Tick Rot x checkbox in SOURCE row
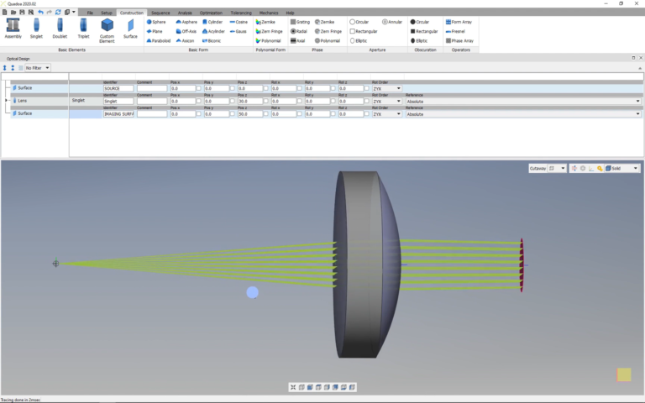645x403 pixels. click(300, 88)
